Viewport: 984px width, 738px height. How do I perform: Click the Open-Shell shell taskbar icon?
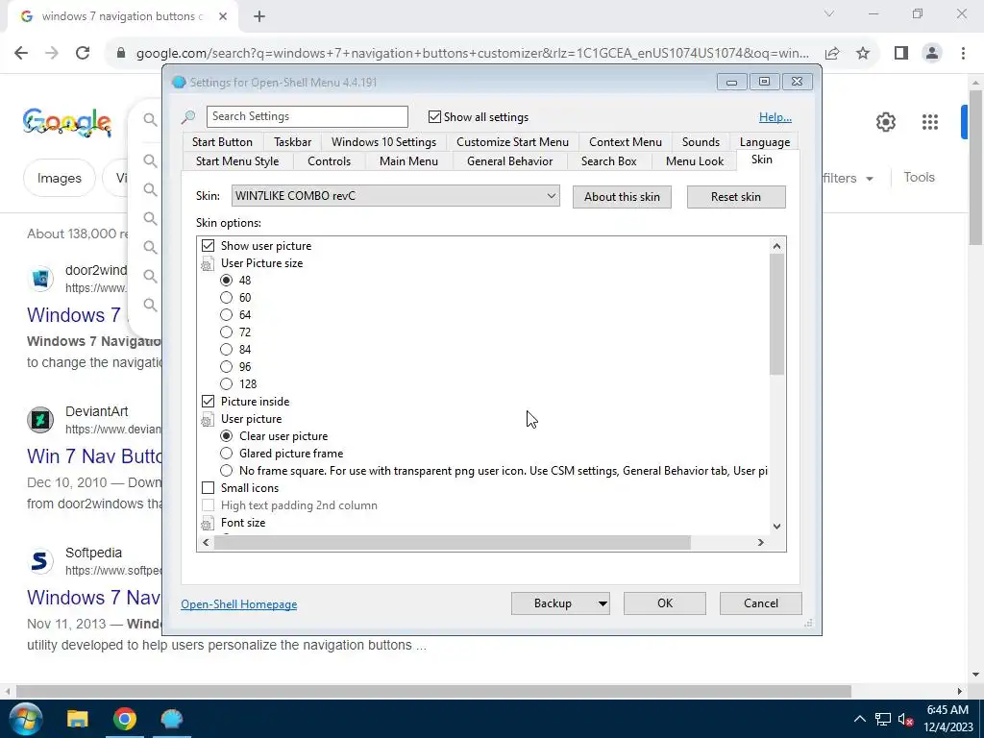tap(171, 719)
